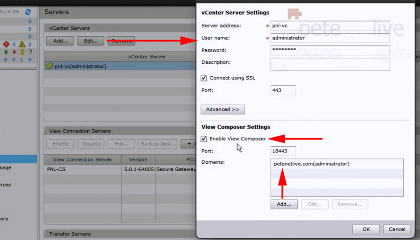Click the vCenter icon beside pnl-vc(administrator)

click(49, 66)
